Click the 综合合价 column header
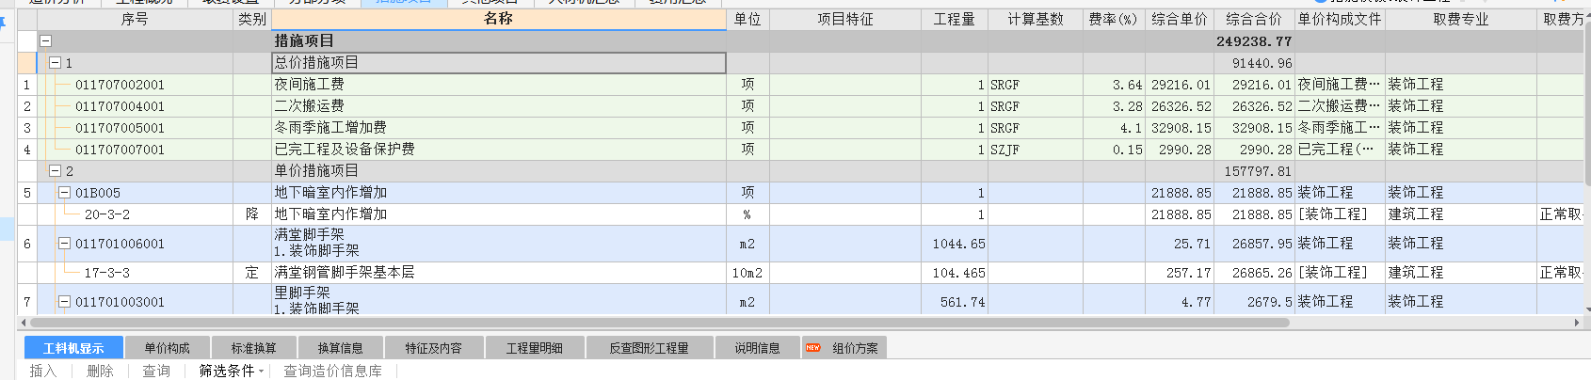The image size is (1591, 380). point(1254,19)
